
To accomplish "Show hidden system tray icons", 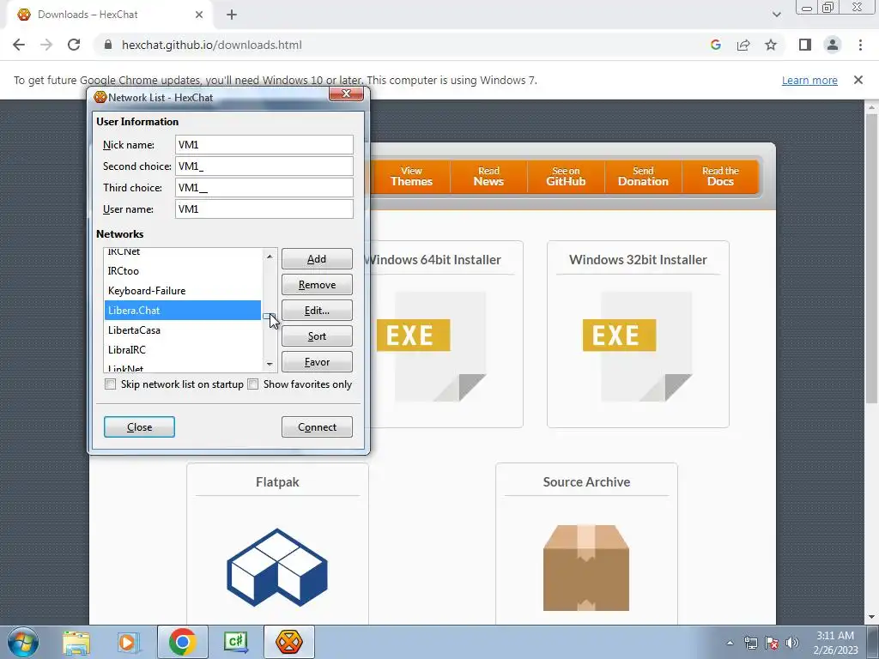I will [x=730, y=643].
